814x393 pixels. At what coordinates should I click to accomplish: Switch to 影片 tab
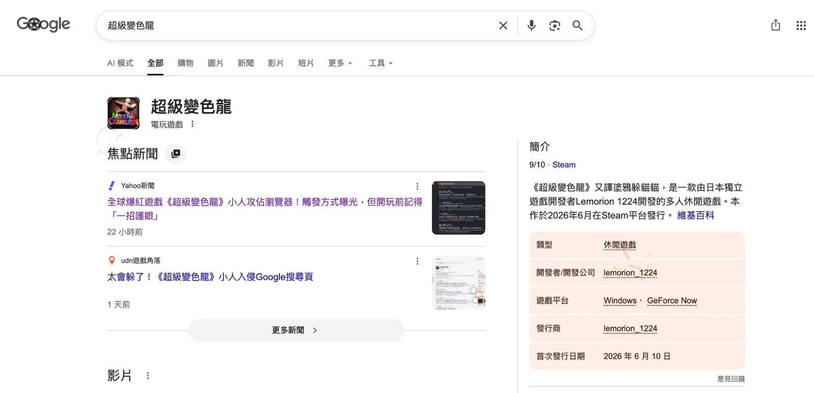[x=276, y=63]
